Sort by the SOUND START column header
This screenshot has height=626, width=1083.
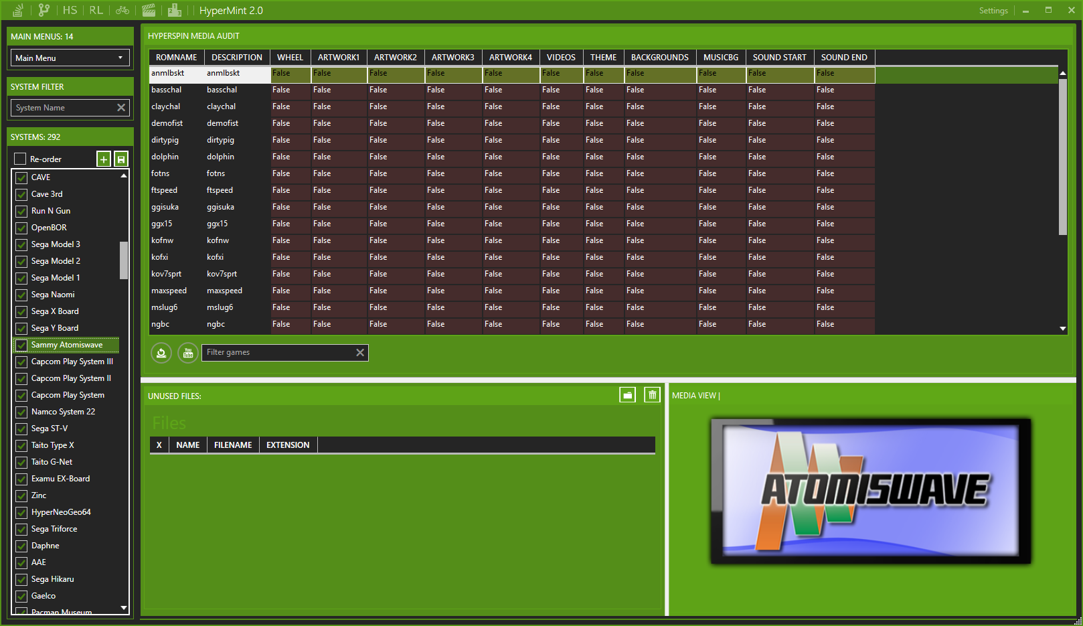pyautogui.click(x=780, y=58)
